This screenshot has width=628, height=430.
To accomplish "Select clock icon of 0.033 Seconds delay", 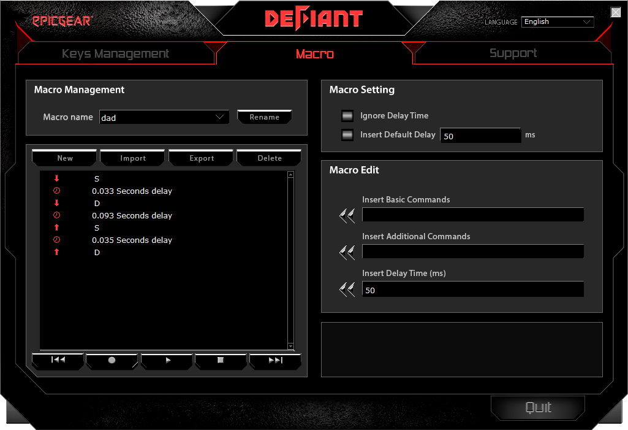I will [56, 191].
